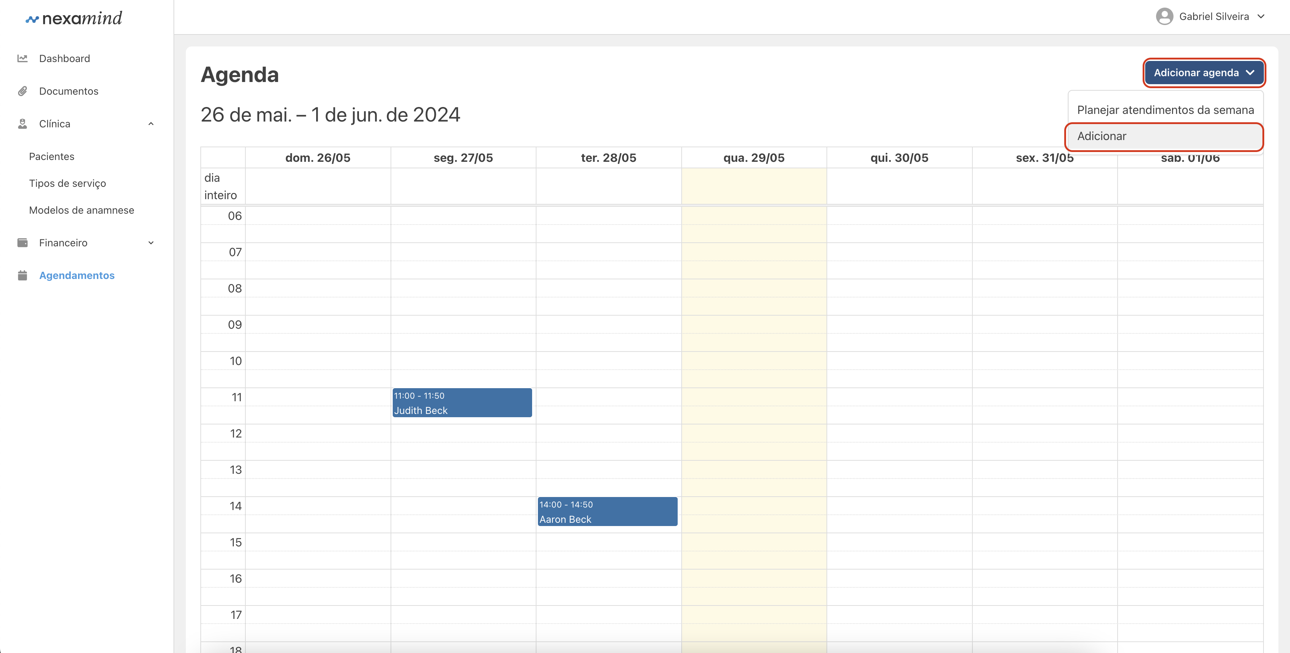Screen dimensions: 1290x653
Task: Click the Agendamentos calendar icon
Action: point(23,275)
